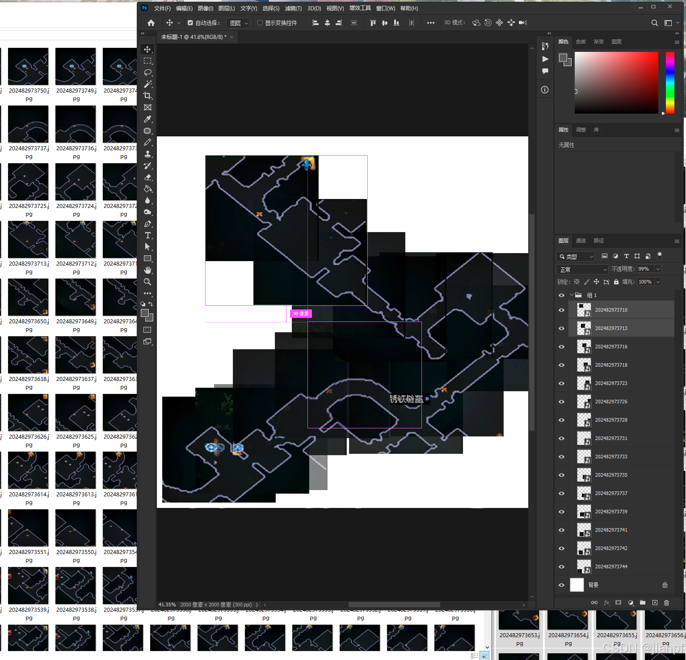Click the align top edges icon
The width and height of the screenshot is (686, 660).
(x=373, y=23)
